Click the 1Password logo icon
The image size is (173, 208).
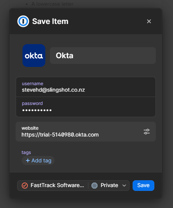coord(23,21)
